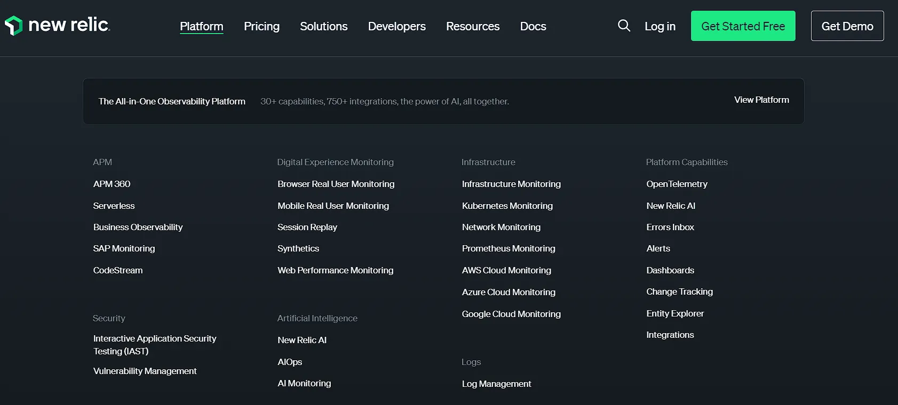
Task: Click the Get Started Free button
Action: coord(743,26)
